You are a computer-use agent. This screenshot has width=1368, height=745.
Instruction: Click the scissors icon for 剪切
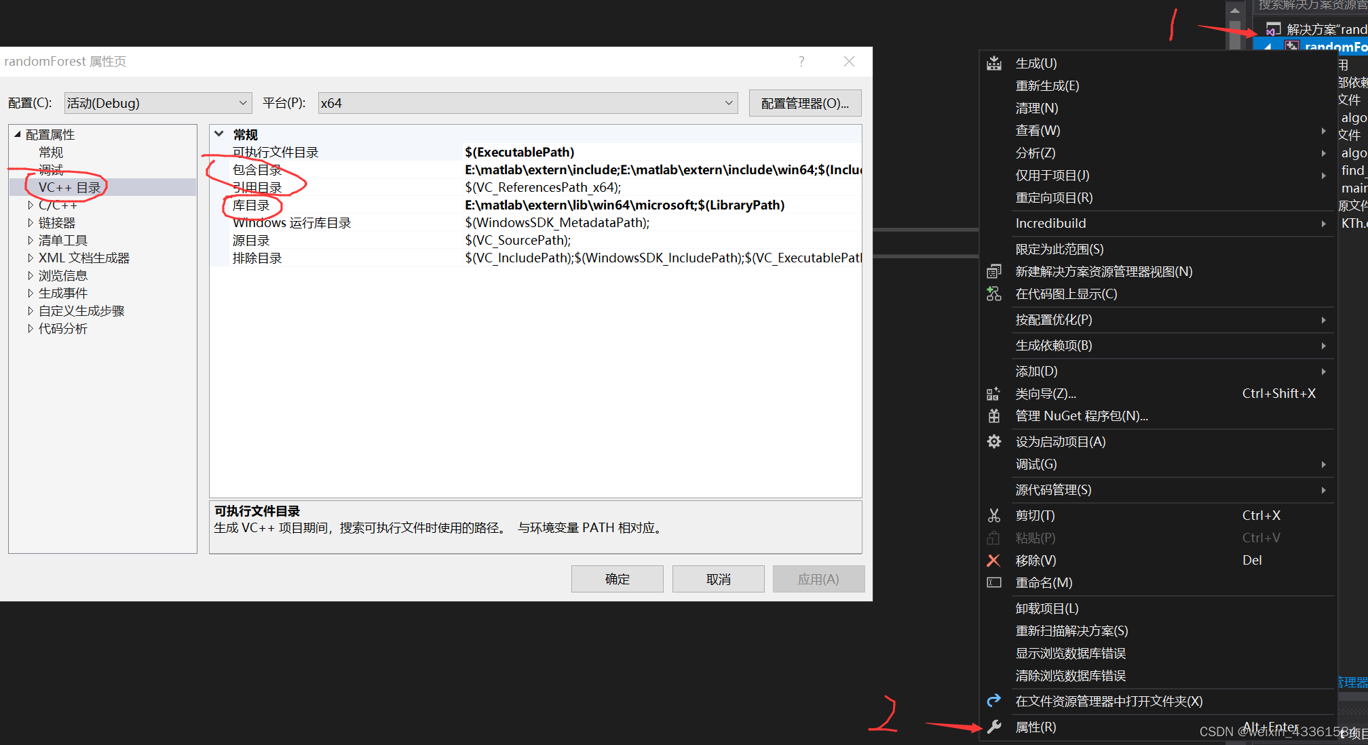pyautogui.click(x=994, y=516)
